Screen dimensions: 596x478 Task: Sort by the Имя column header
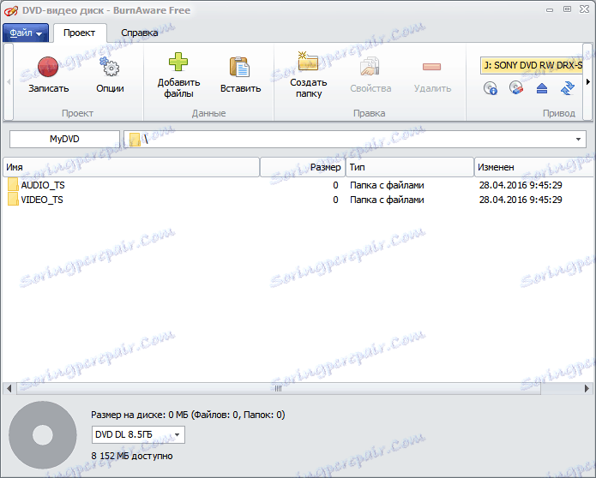coord(131,167)
